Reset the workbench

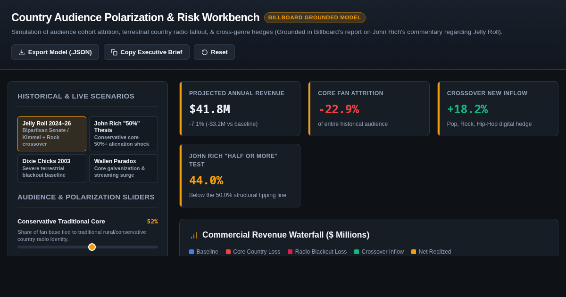(x=214, y=52)
